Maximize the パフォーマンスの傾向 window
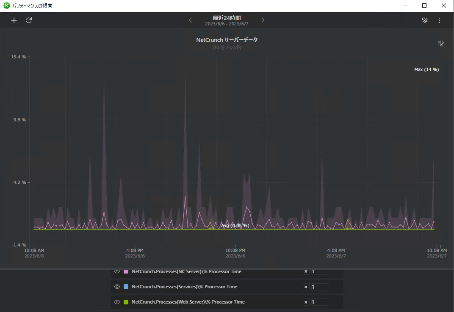The height and width of the screenshot is (312, 454). click(424, 5)
